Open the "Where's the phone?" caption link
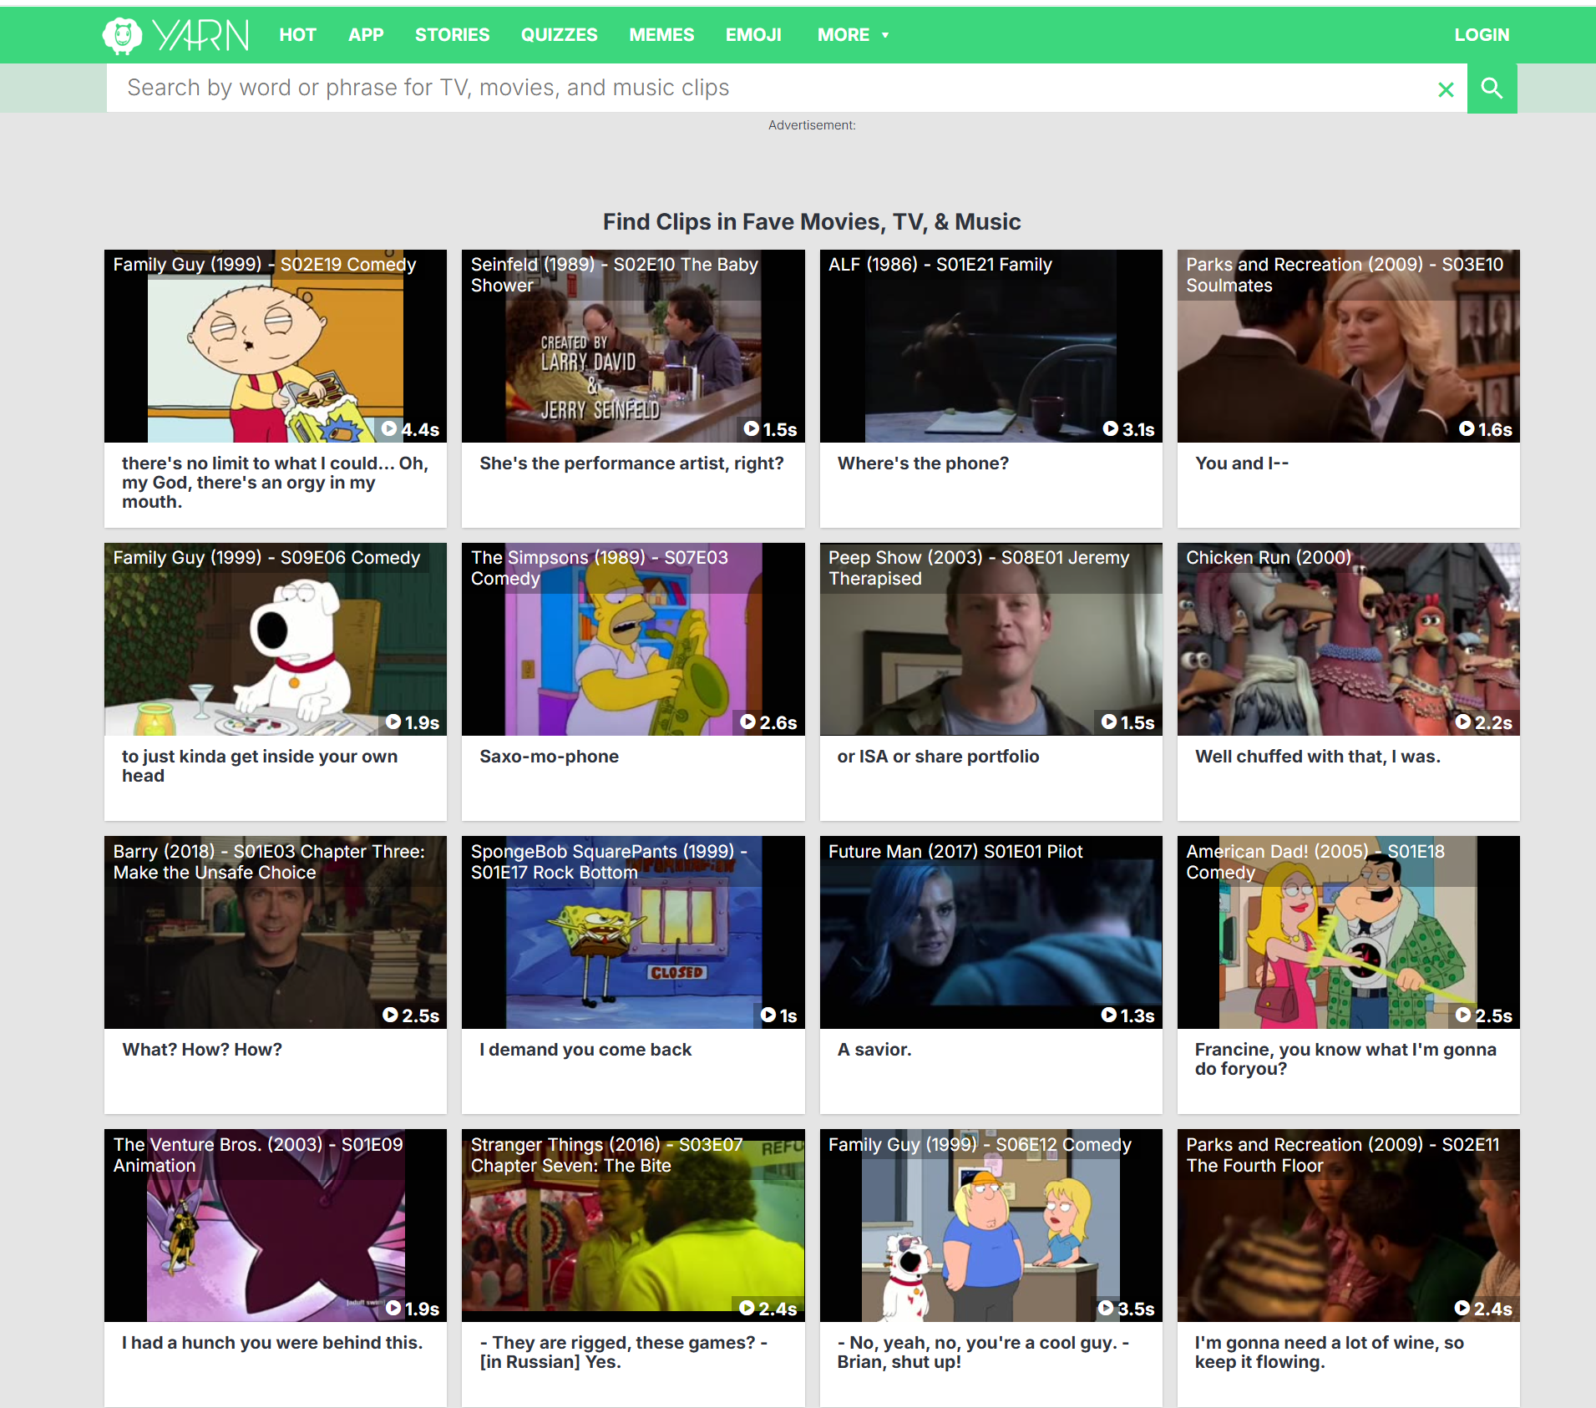This screenshot has height=1408, width=1596. pyautogui.click(x=923, y=463)
